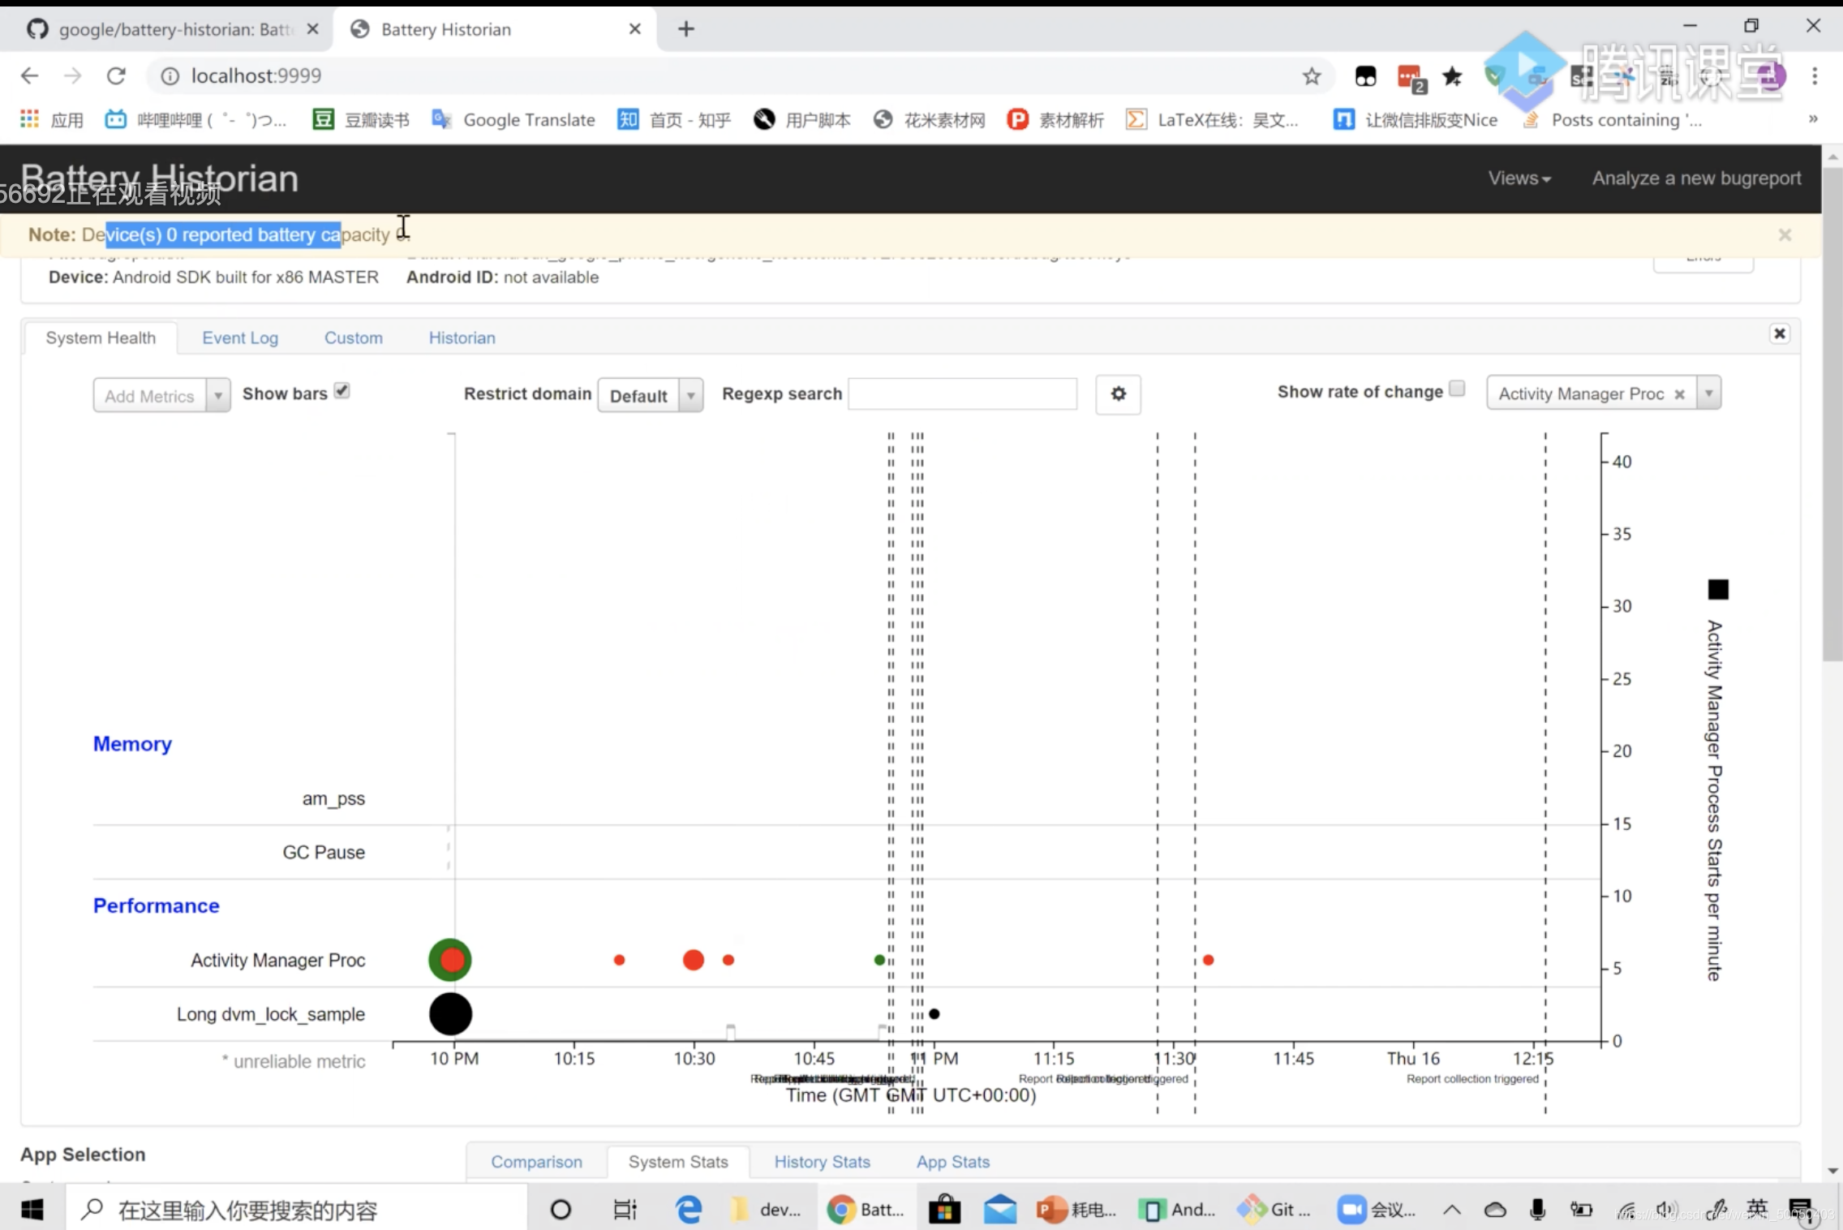Click the Regexp search input field
Viewport: 1843px width, 1230px height.
point(962,394)
